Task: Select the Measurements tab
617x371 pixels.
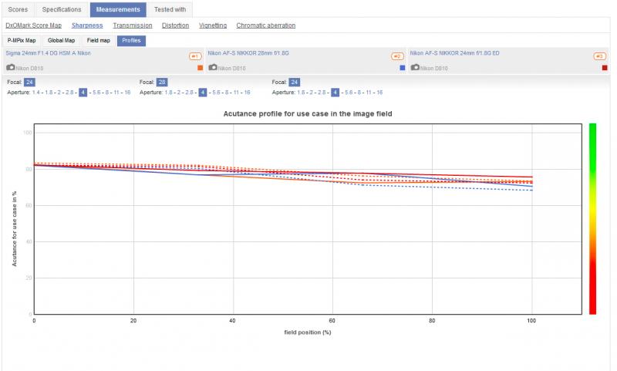Action: (x=118, y=9)
